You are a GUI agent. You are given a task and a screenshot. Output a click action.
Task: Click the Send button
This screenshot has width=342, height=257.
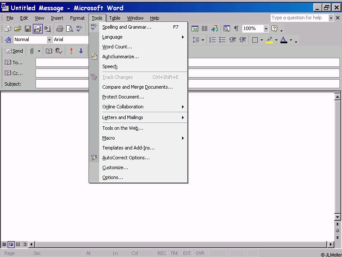coord(14,51)
